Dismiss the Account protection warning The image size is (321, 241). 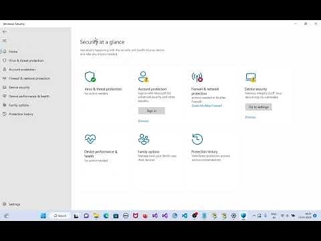(x=143, y=121)
